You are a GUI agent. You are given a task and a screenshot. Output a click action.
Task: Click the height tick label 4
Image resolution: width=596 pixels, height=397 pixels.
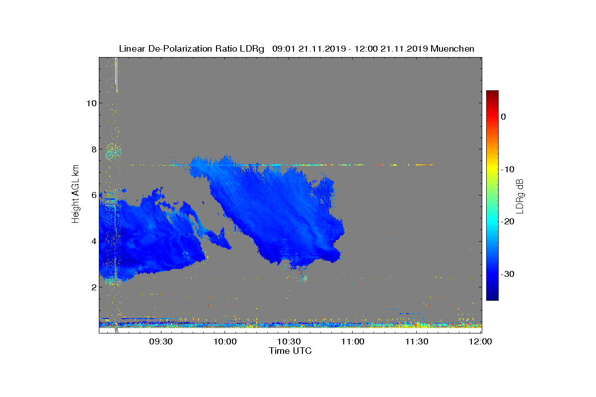point(93,241)
